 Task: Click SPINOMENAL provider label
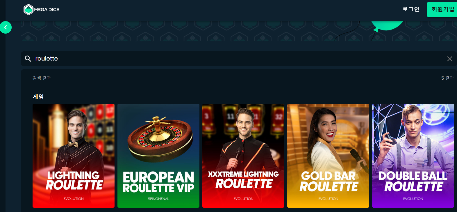pos(158,199)
